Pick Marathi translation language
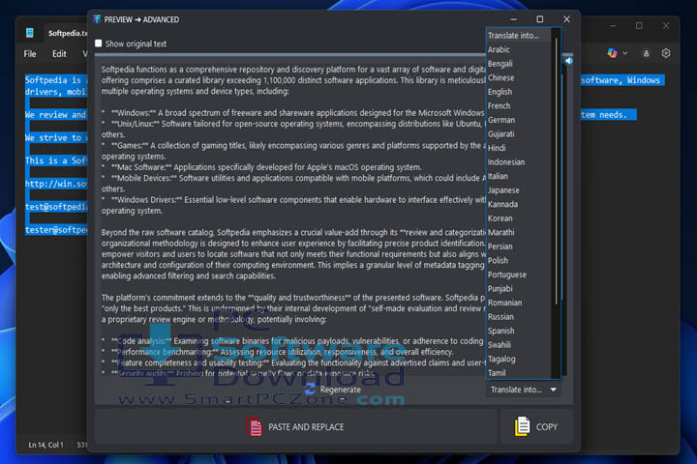 click(x=500, y=233)
